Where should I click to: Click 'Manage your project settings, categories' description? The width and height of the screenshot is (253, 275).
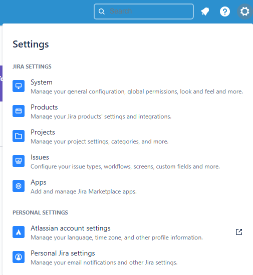100,141
